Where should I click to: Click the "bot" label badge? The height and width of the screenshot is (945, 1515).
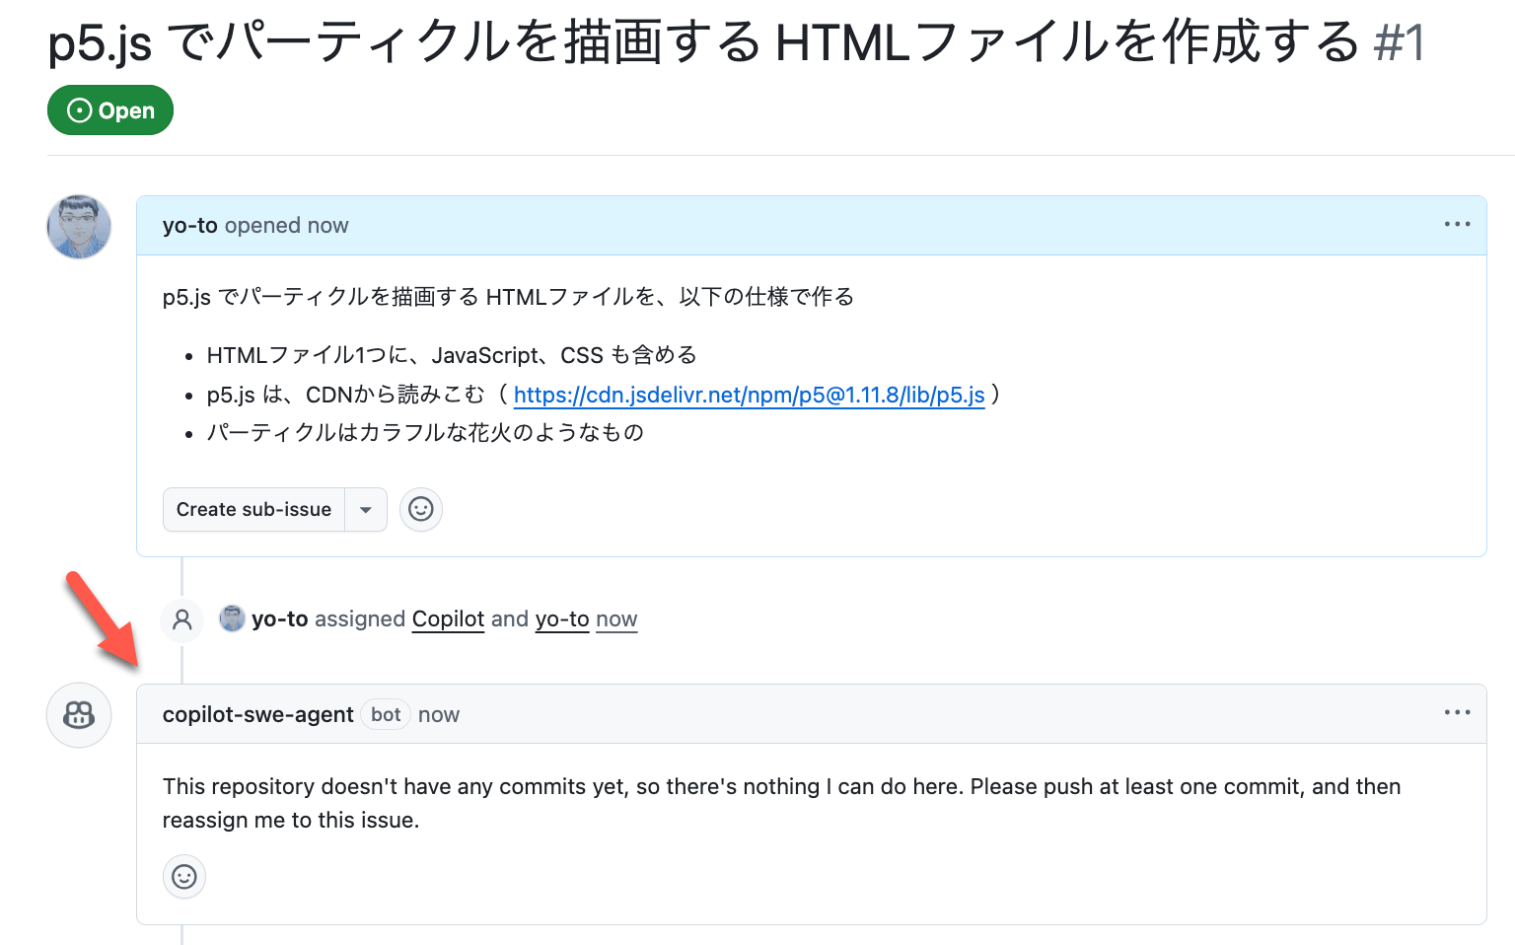(386, 715)
